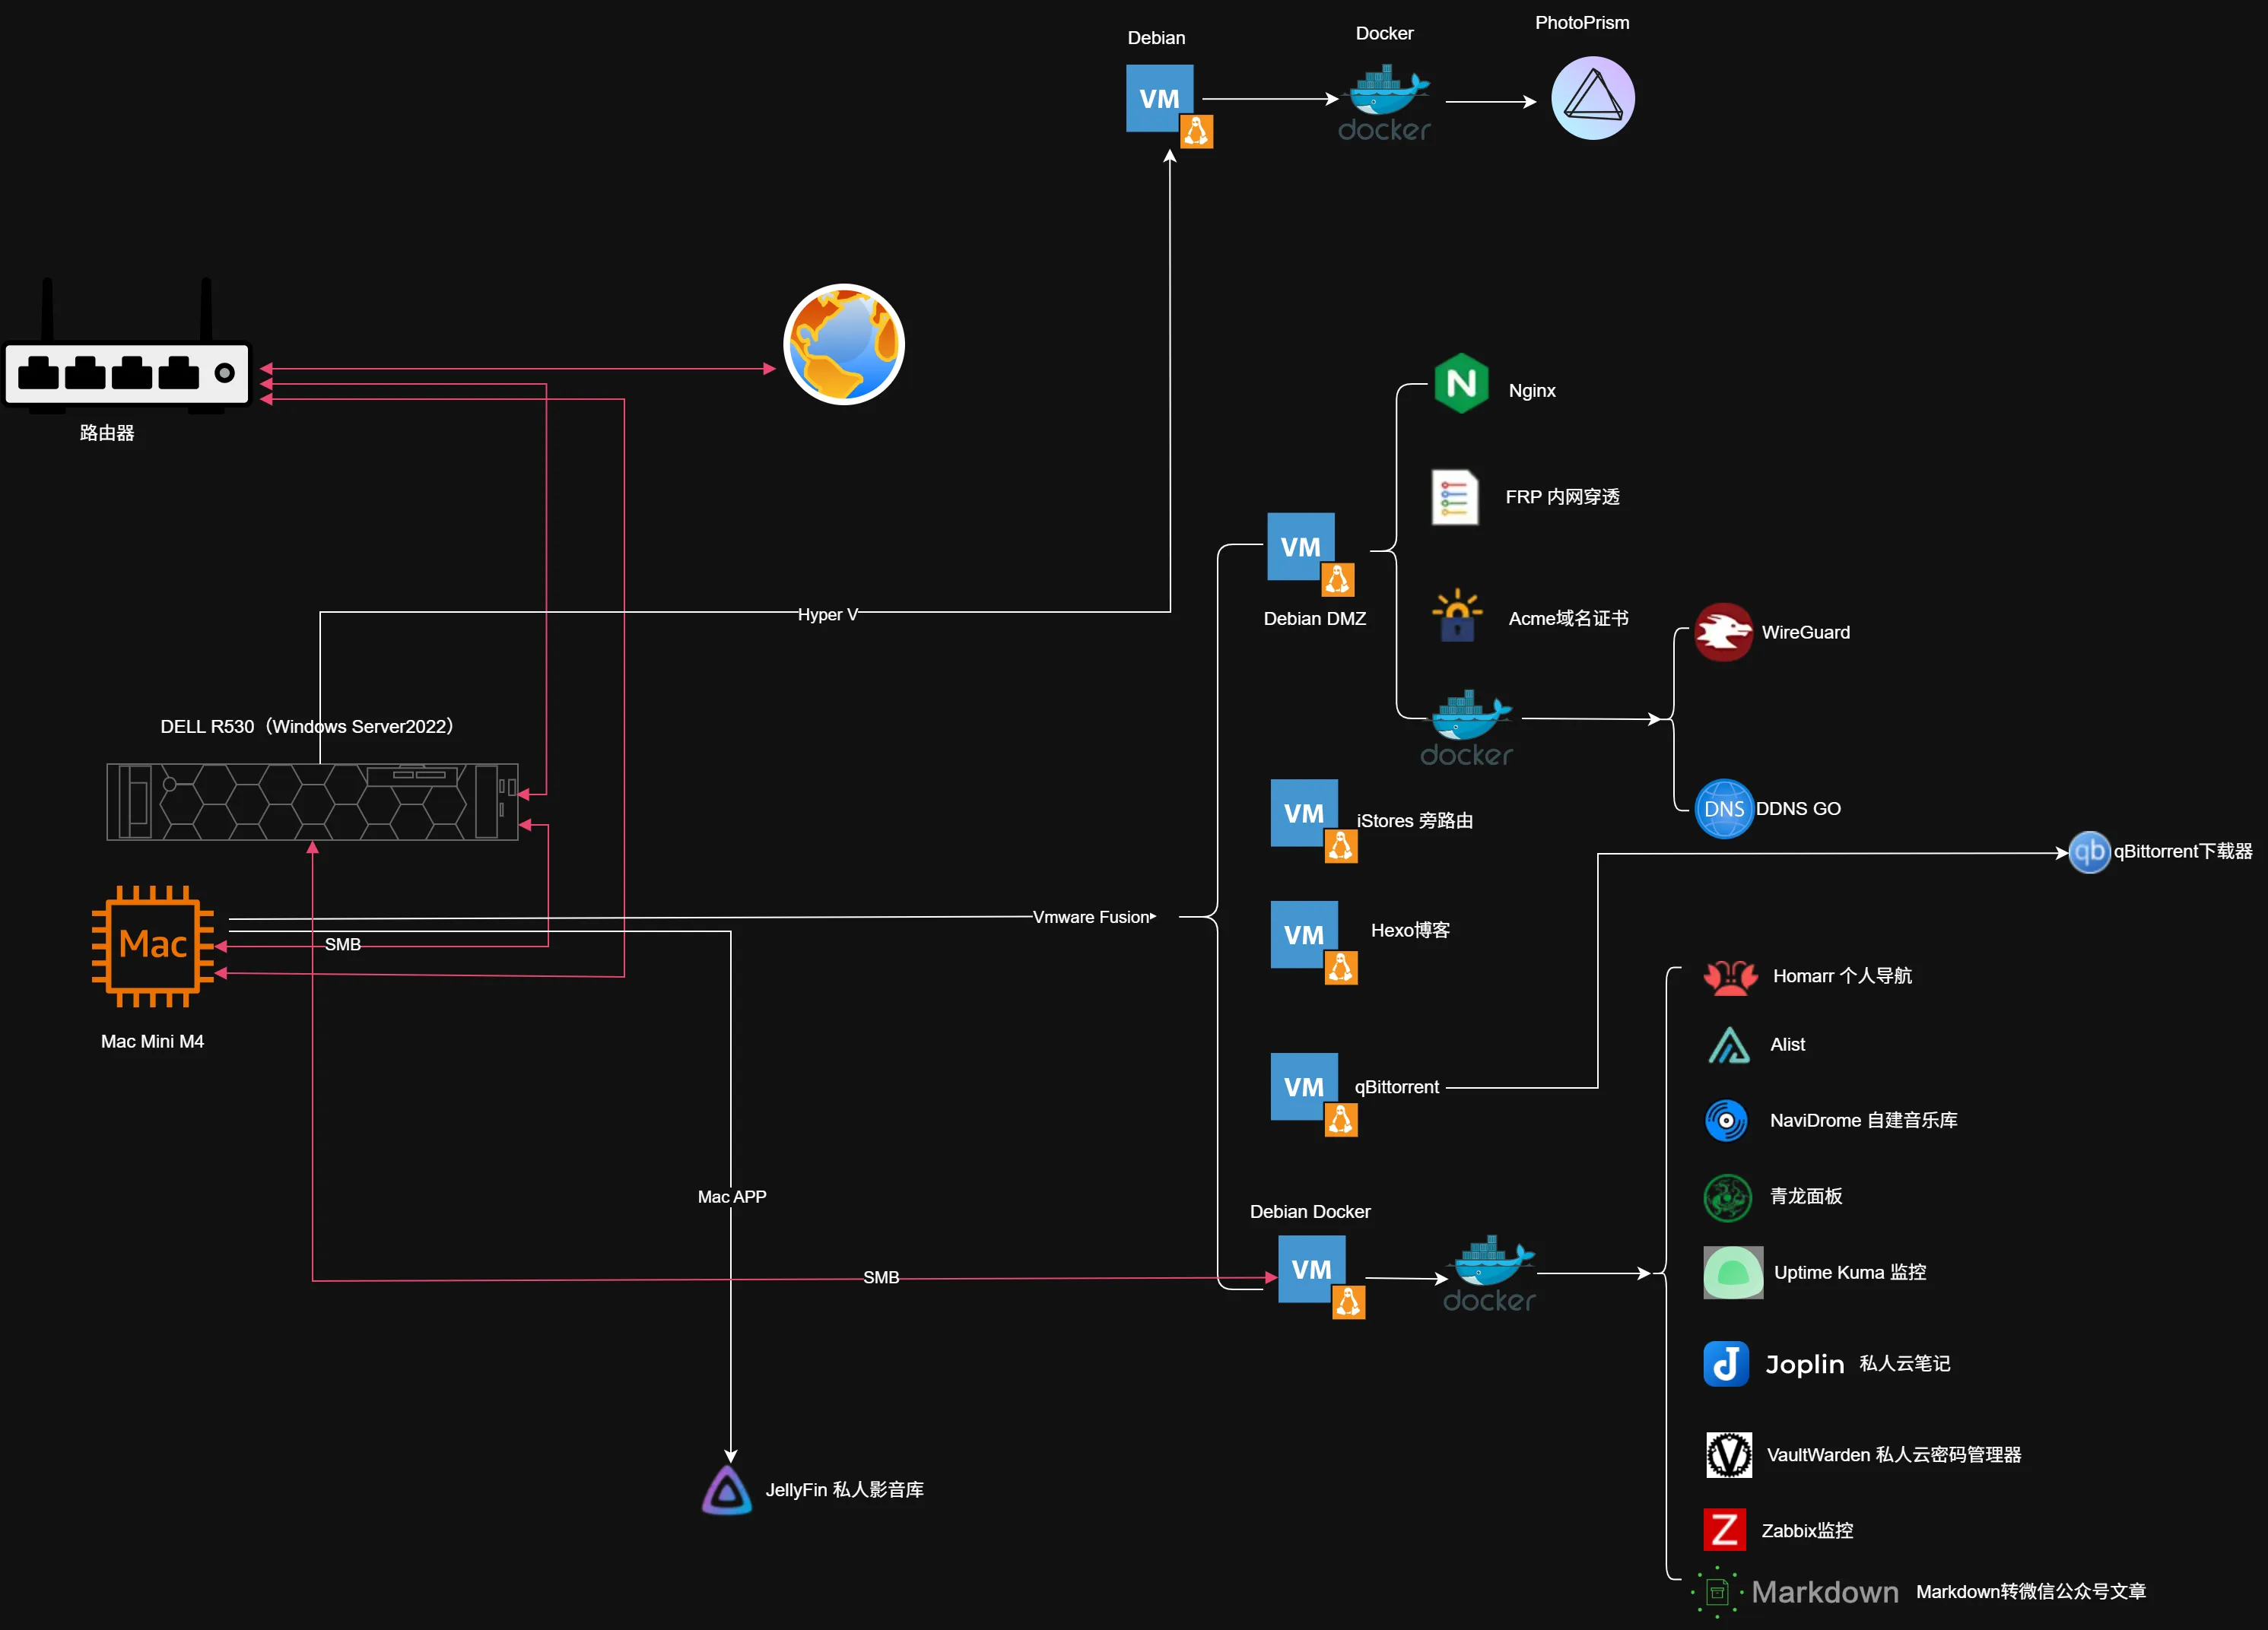Viewport: 2268px width, 1630px height.
Task: Select the 'iStores 旁路由' label
Action: click(1415, 820)
